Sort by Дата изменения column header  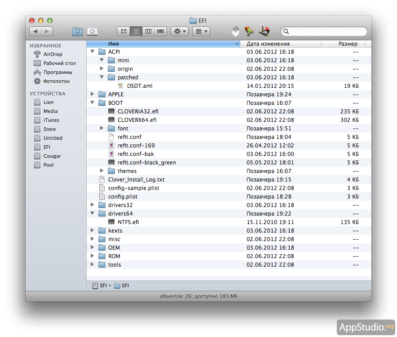[x=281, y=44]
